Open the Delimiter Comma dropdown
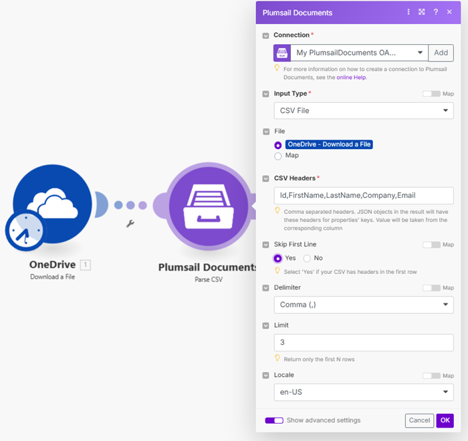Image resolution: width=468 pixels, height=441 pixels. tap(364, 305)
